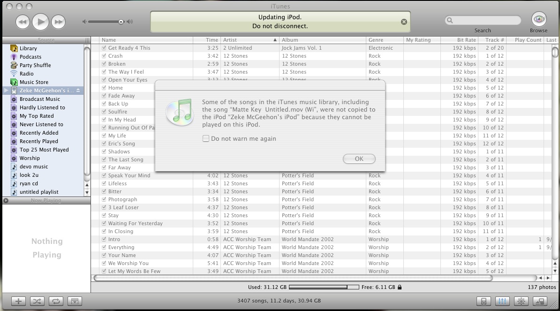
Task: Select the Hardly Listened to playlist
Action: coord(43,107)
